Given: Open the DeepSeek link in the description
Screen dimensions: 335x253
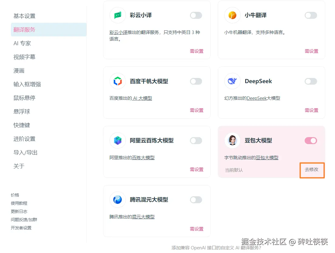Looking at the screenshot, I should pyautogui.click(x=257, y=98).
